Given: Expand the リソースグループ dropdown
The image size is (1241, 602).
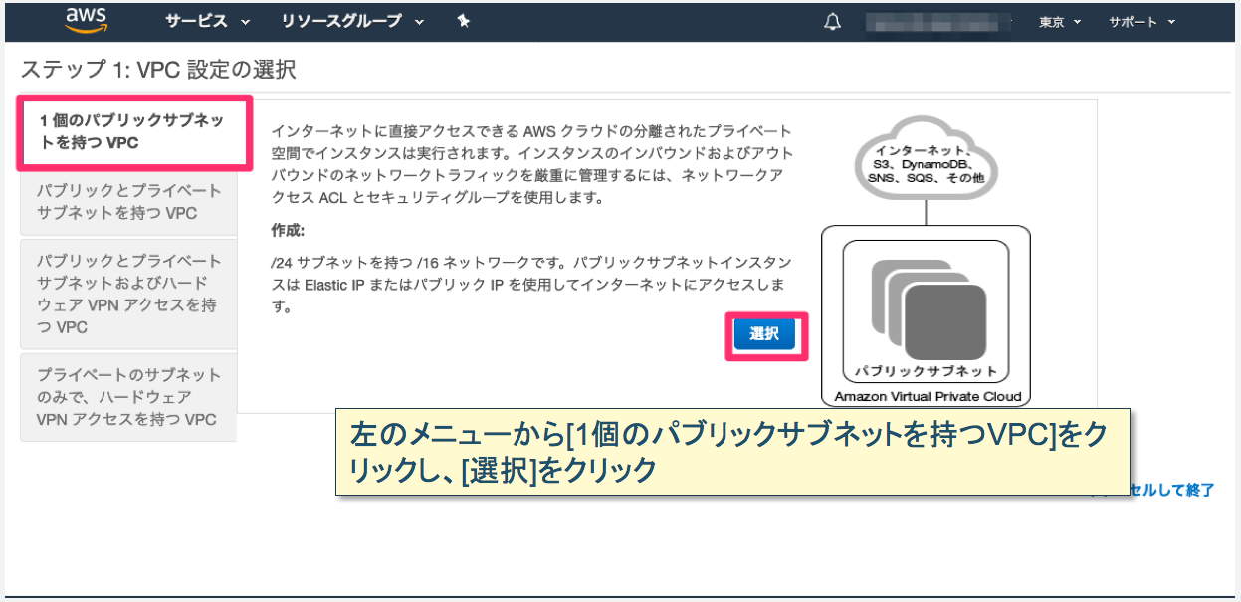Looking at the screenshot, I should 352,21.
